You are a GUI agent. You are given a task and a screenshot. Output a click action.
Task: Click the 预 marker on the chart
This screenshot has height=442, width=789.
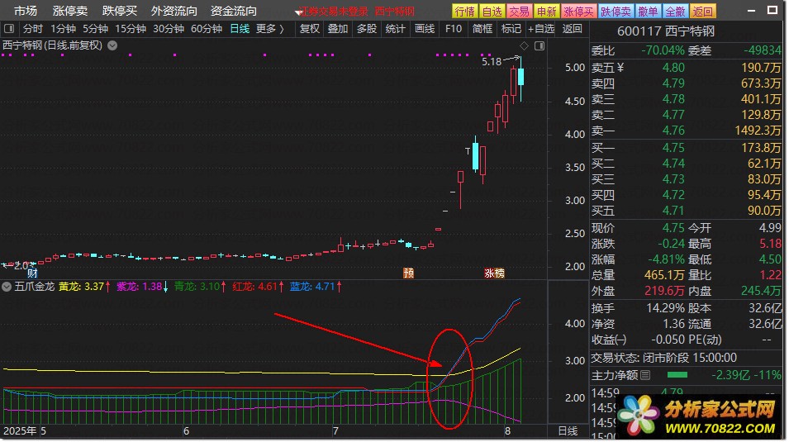tap(409, 273)
